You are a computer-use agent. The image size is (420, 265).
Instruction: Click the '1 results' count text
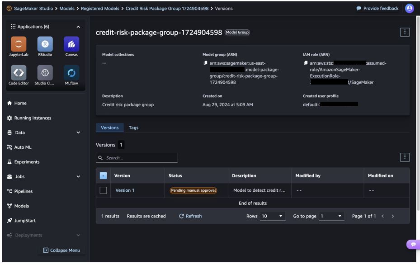click(x=110, y=216)
